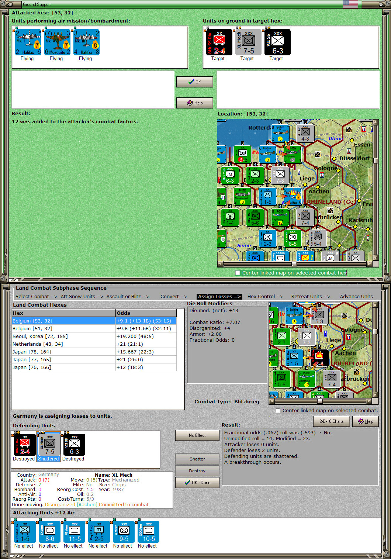The width and height of the screenshot is (391, 559).
Task: Click the 6-3 green counter on upper map
Action: tap(230, 175)
